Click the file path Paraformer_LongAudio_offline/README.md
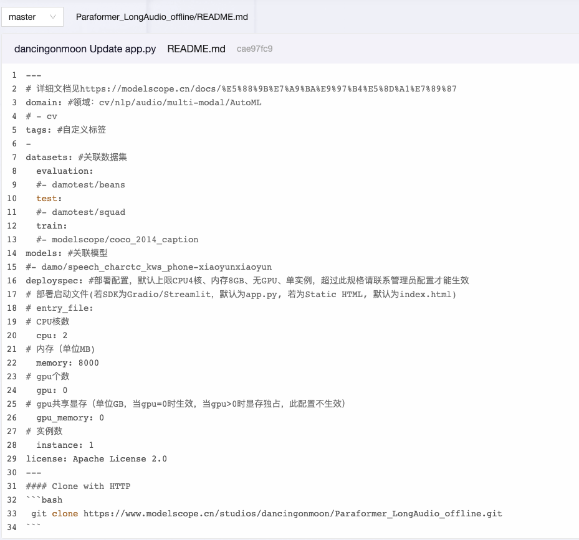Image resolution: width=579 pixels, height=540 pixels. pos(162,17)
